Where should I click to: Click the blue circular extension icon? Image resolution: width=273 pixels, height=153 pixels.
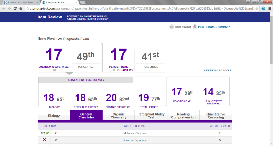263,9
